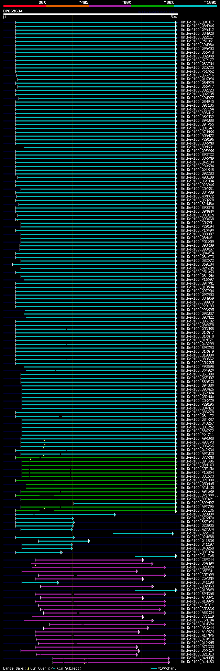Select label UniRef100_A4NMQ5

(x=197, y=658)
